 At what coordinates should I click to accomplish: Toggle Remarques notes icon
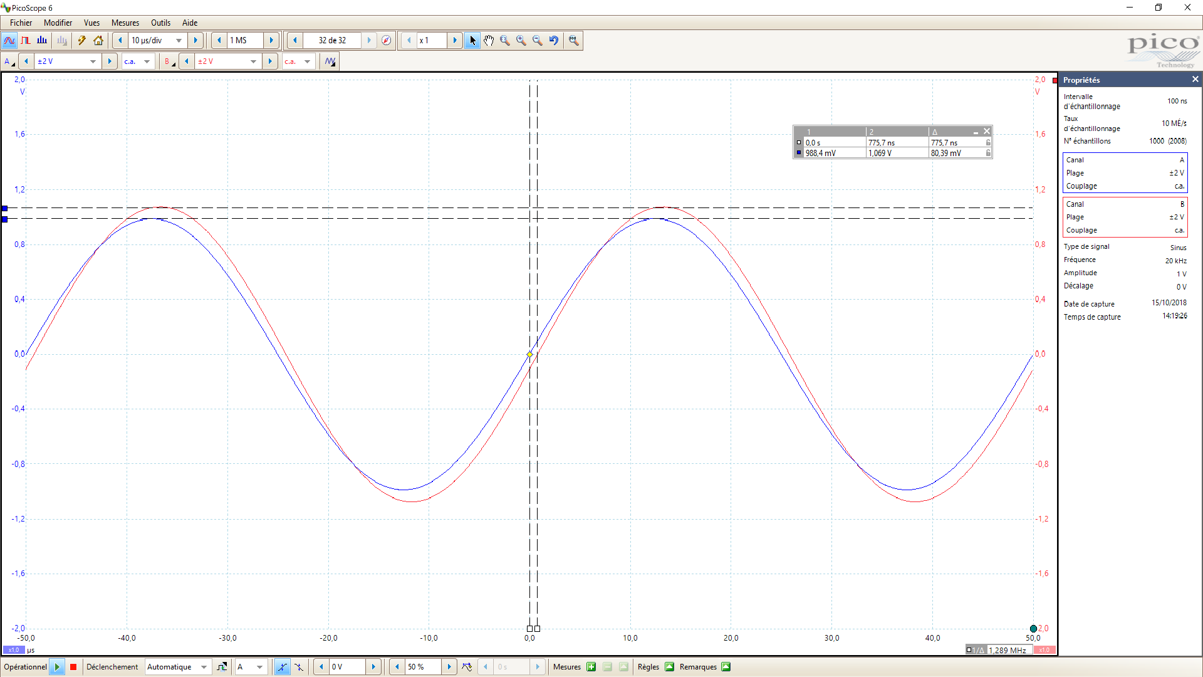726,667
